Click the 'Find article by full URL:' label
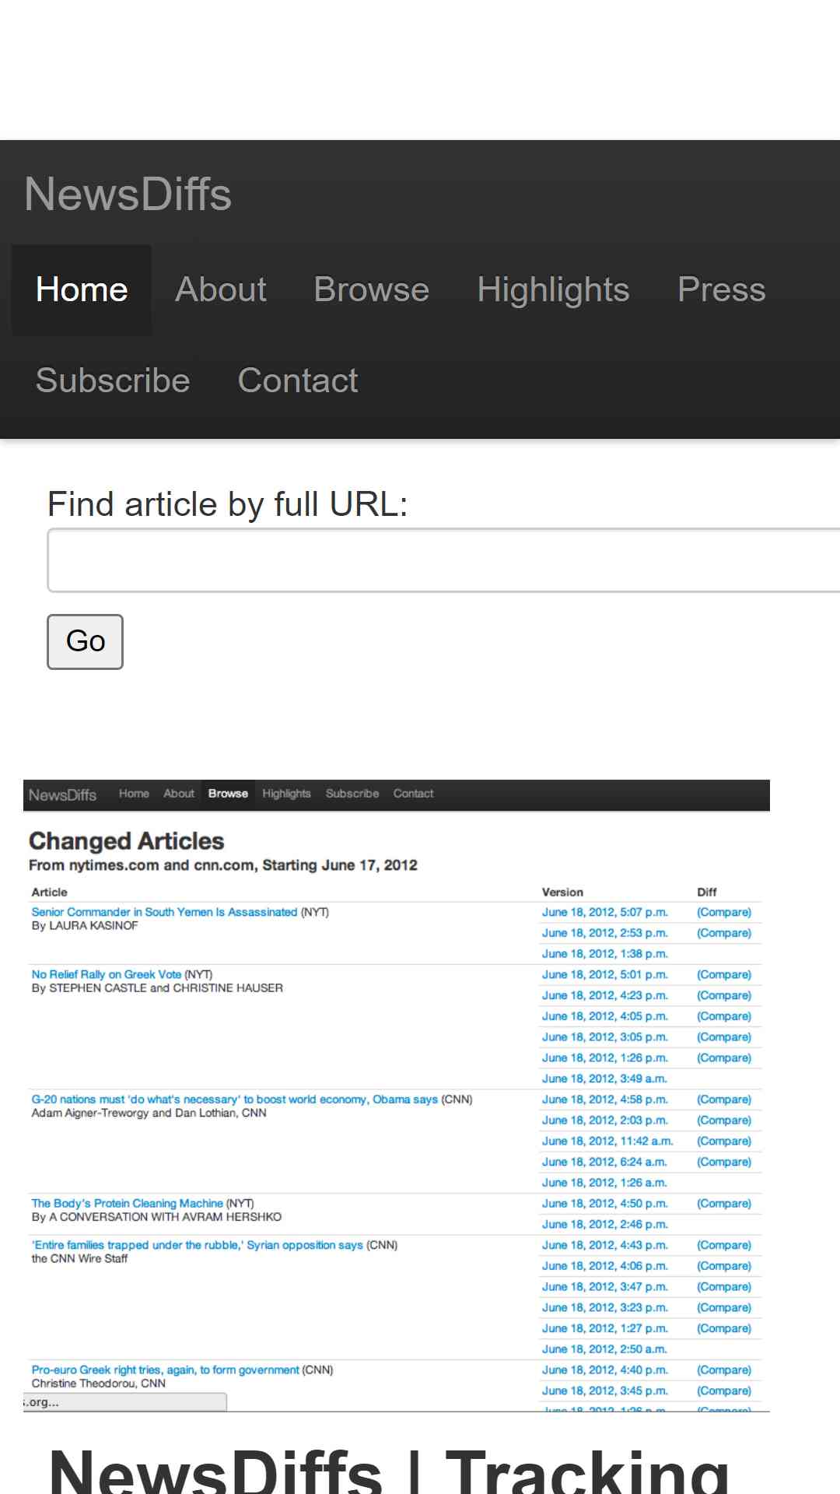 click(x=228, y=504)
